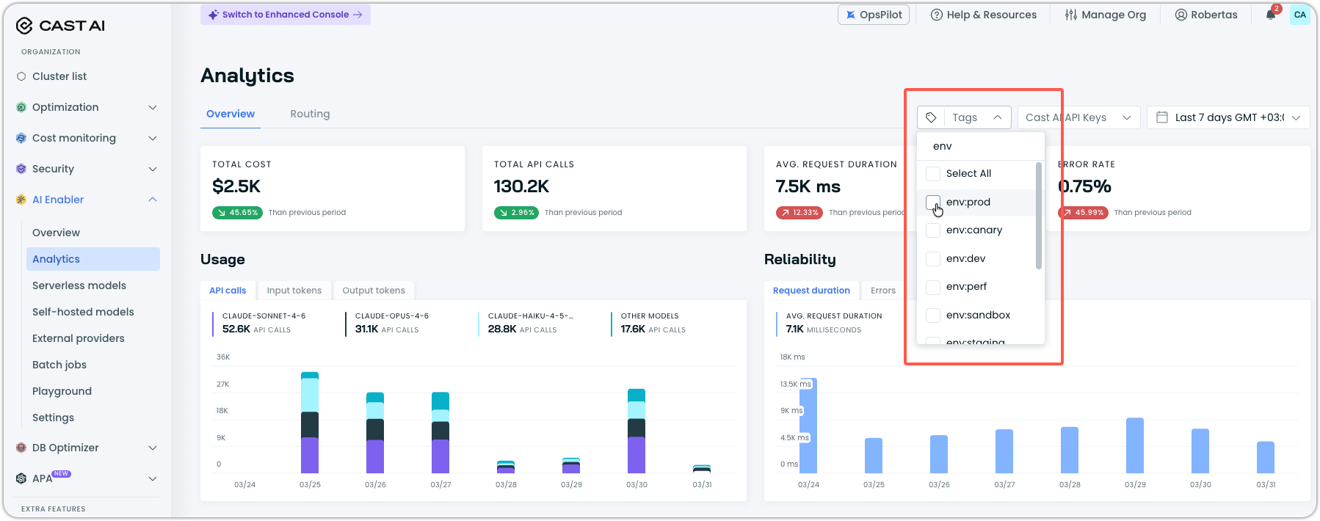Select the Input tokens tab

(294, 291)
